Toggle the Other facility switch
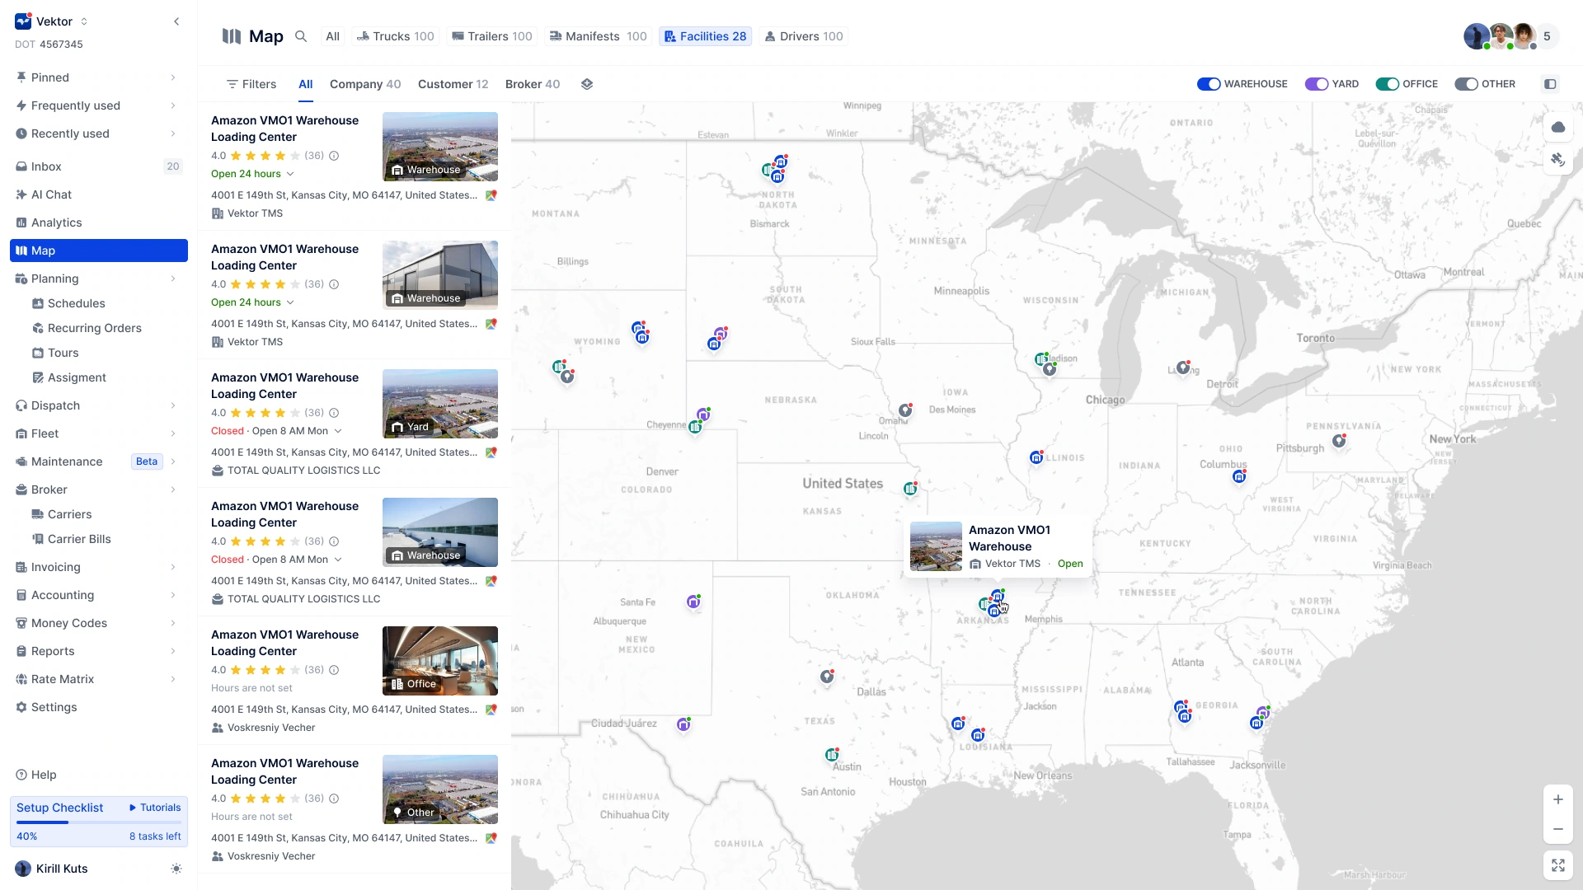 [1466, 84]
